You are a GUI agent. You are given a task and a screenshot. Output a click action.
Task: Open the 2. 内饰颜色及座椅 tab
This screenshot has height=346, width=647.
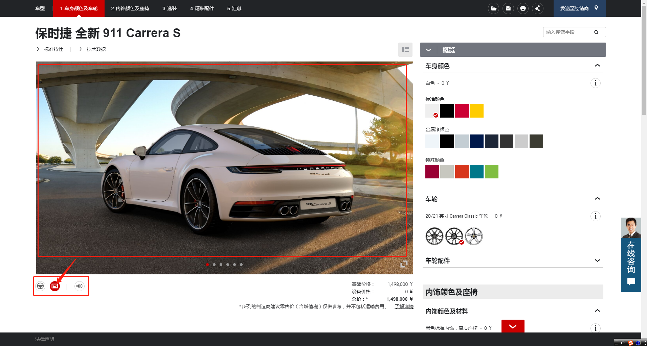point(130,8)
